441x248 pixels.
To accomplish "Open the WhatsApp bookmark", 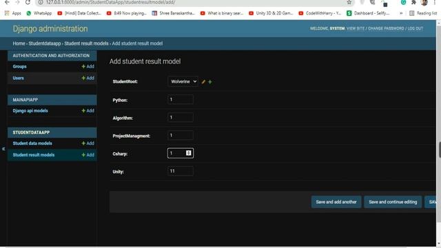I will (39, 13).
